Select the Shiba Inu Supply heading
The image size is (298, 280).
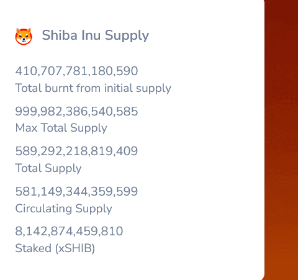(96, 35)
